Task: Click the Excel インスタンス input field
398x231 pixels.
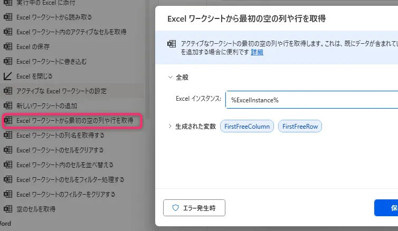Action: (x=311, y=100)
